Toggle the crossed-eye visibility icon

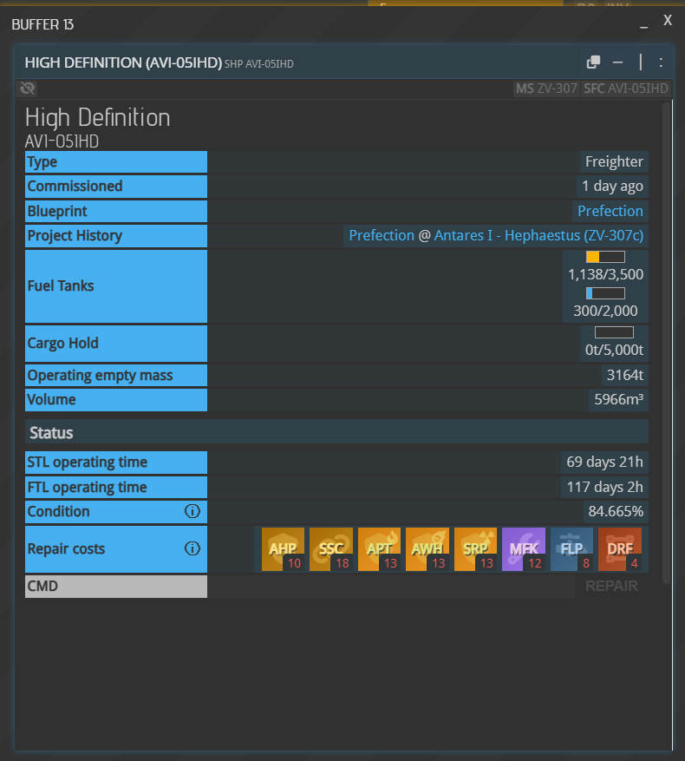coord(28,89)
